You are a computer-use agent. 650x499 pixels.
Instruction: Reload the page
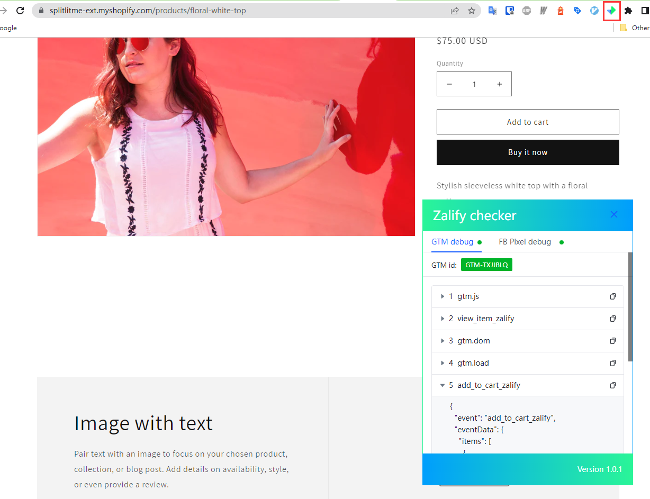pyautogui.click(x=20, y=11)
